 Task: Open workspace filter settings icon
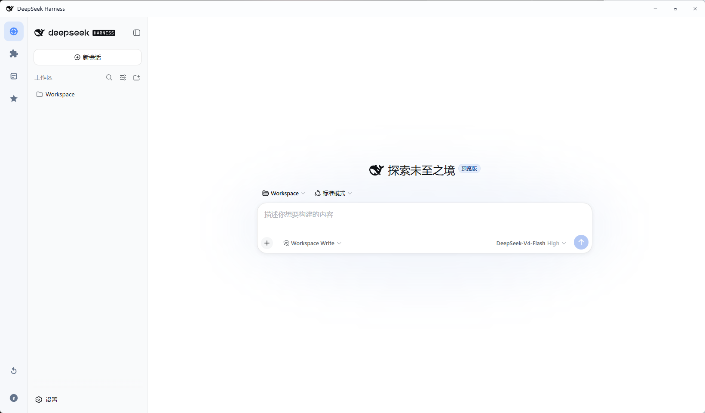click(x=123, y=77)
